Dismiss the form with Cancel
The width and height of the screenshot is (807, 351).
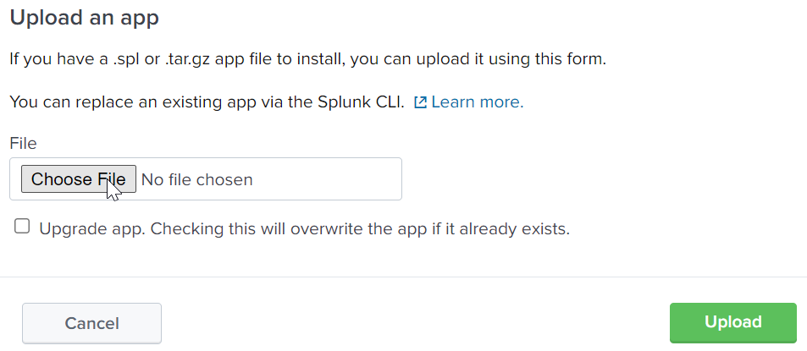click(91, 323)
